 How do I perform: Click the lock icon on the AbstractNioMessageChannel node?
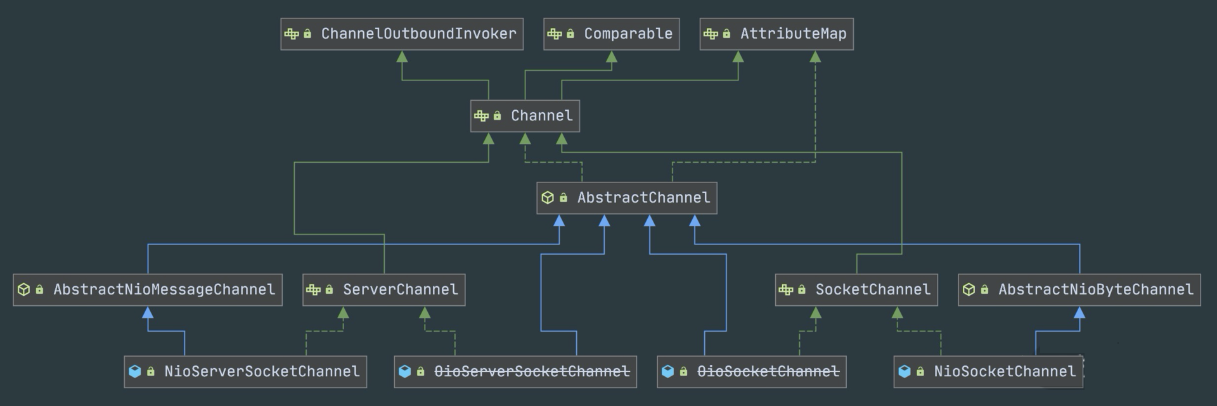pos(39,289)
